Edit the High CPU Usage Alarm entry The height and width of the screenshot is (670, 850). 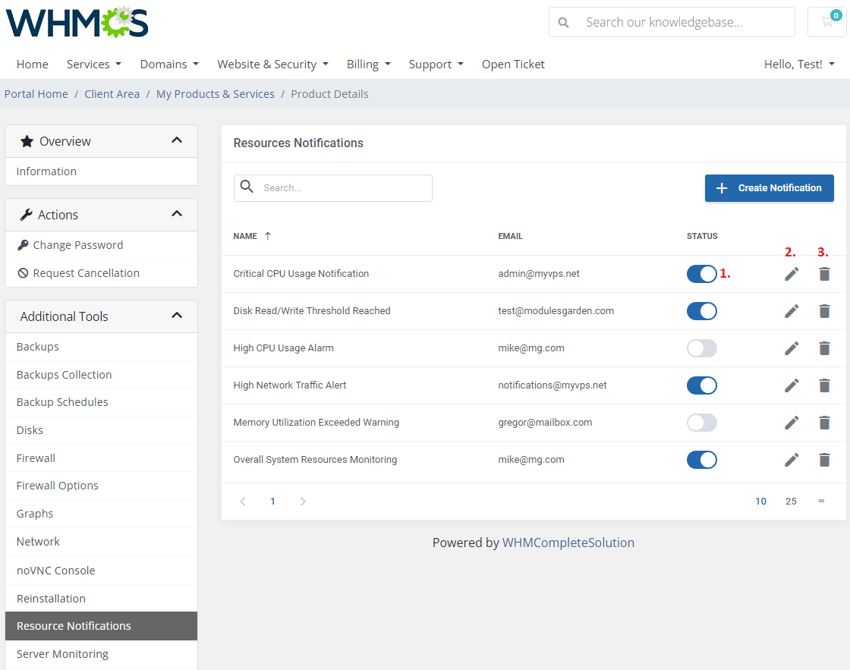tap(792, 348)
